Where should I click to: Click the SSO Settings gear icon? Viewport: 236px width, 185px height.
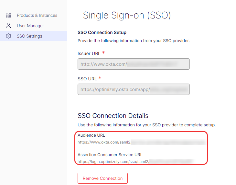8,36
